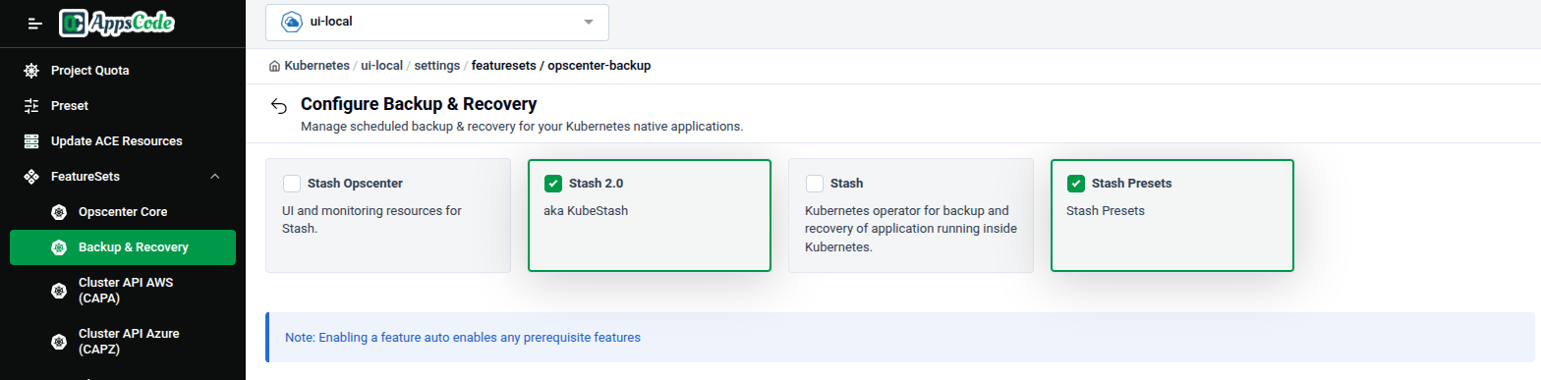Click the Project Quota helm icon
This screenshot has width=1541, height=380.
click(31, 71)
